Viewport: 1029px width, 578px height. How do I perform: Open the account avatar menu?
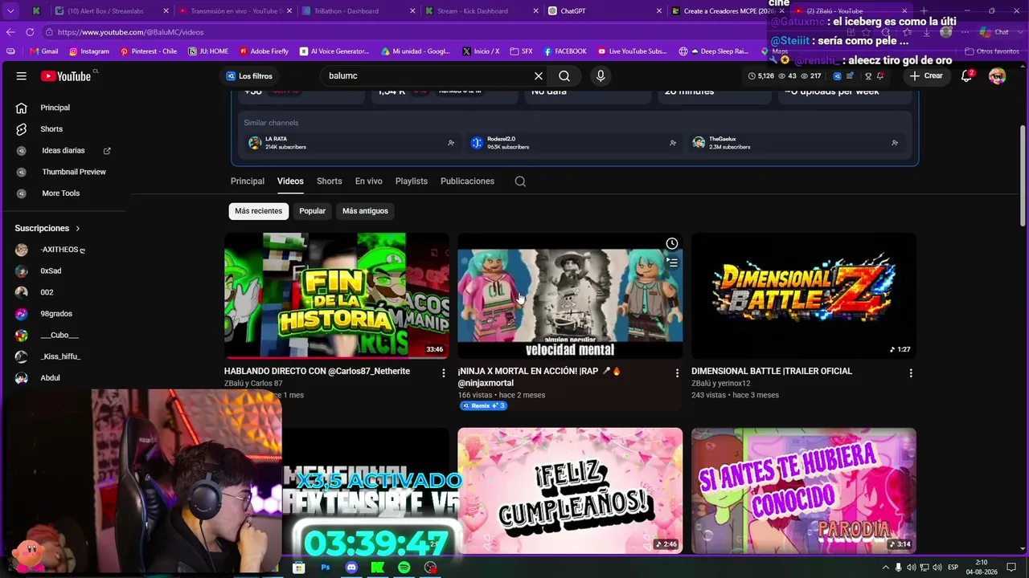997,76
